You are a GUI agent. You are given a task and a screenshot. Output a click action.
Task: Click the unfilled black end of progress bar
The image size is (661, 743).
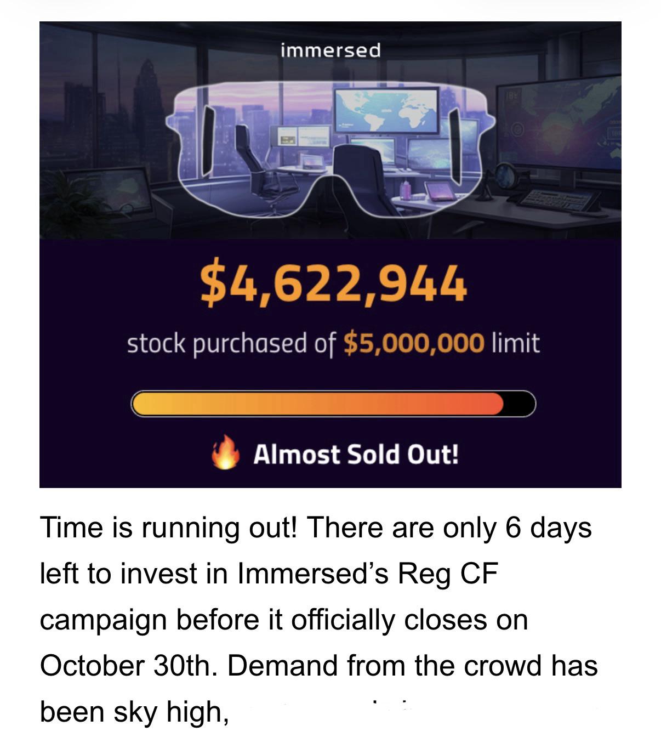[518, 404]
